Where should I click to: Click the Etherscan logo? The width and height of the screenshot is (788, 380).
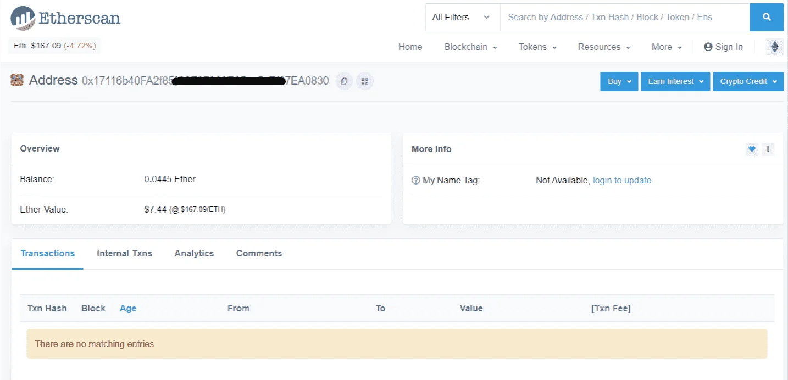[x=65, y=18]
